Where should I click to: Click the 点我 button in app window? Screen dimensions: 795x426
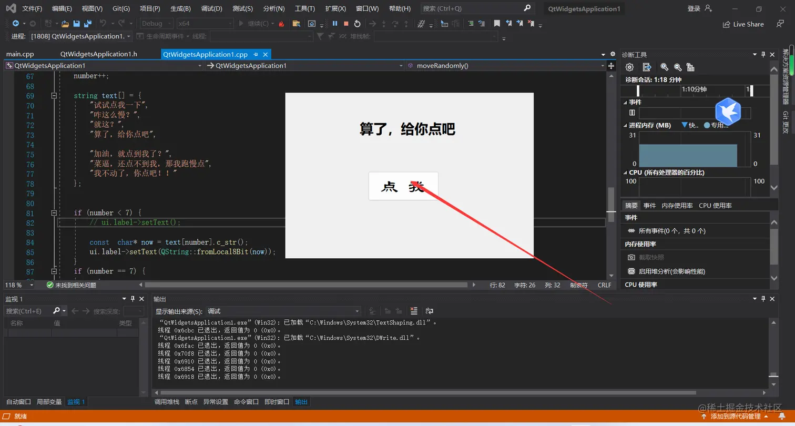(x=403, y=186)
